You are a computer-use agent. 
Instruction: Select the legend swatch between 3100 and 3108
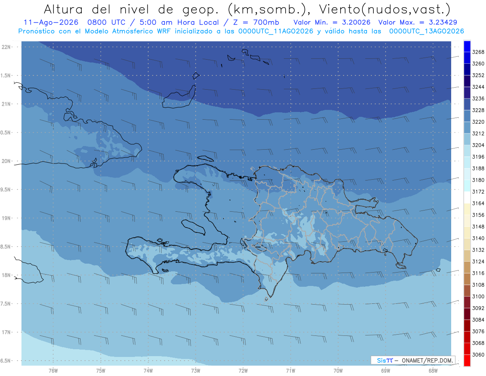[467, 290]
